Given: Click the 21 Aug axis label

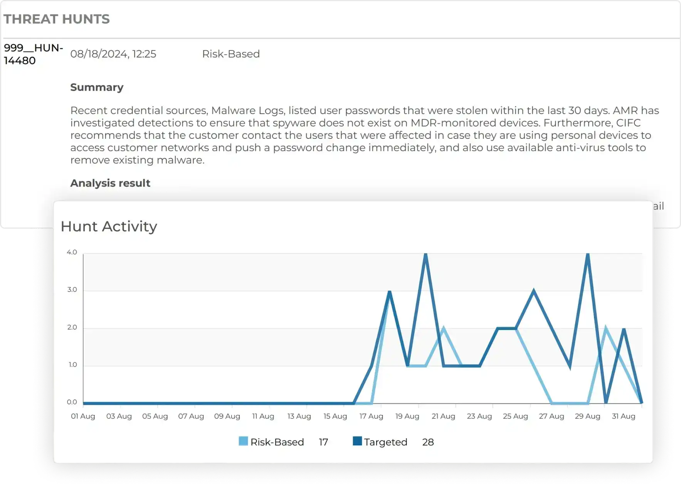Looking at the screenshot, I should [x=443, y=416].
